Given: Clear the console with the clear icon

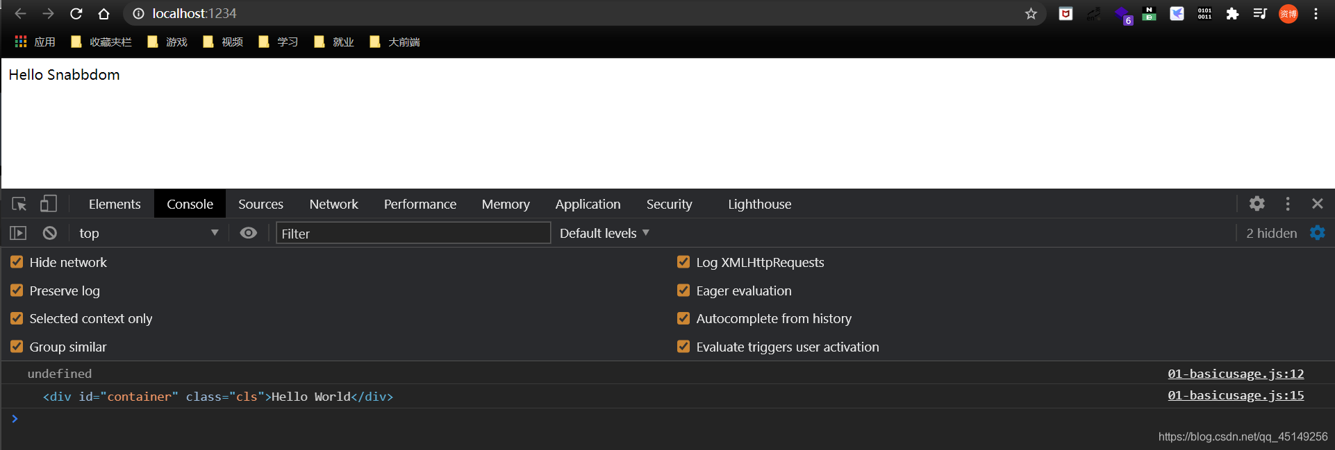Looking at the screenshot, I should pos(50,233).
